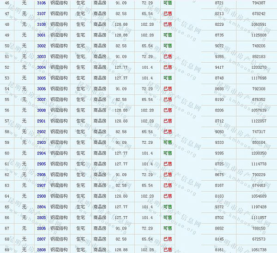This screenshot has height=253, width=277.
Task: Open room 3002 details link
Action: click(x=41, y=46)
